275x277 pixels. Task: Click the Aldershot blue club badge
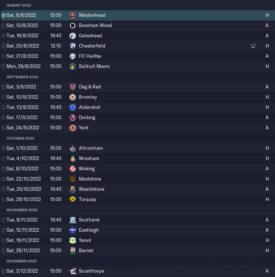pos(73,107)
